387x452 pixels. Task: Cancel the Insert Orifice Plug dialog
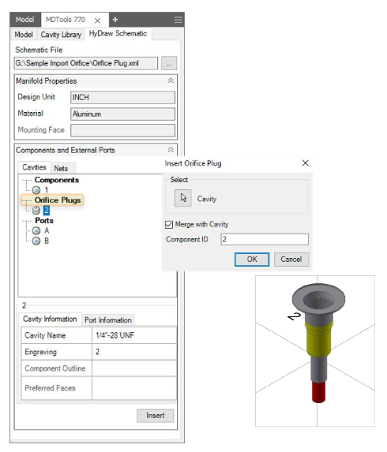[x=291, y=260]
